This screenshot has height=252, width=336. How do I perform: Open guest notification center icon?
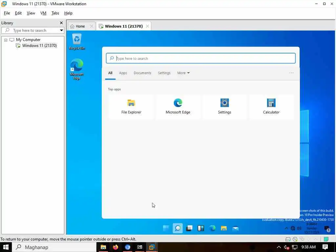coord(327,229)
